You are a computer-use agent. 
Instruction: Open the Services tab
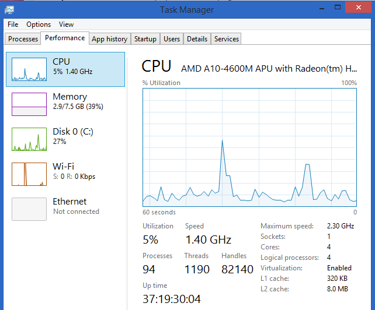coord(227,39)
